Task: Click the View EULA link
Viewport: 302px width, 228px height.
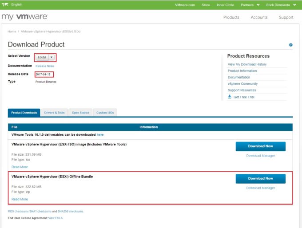Action: (x=55, y=218)
